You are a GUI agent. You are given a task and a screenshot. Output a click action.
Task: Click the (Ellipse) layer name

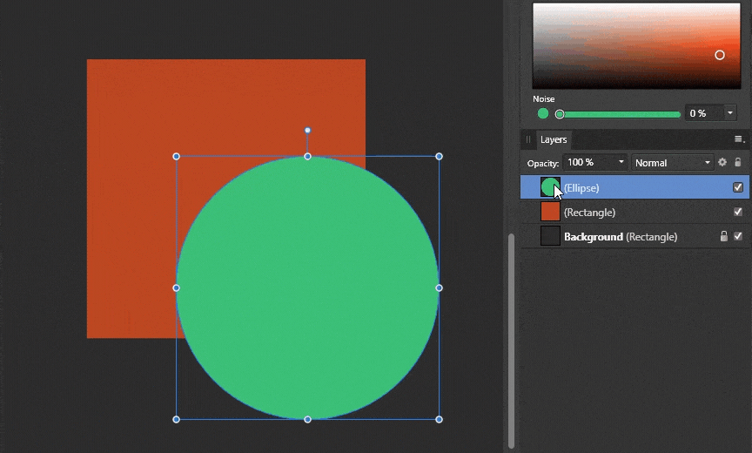click(x=581, y=188)
